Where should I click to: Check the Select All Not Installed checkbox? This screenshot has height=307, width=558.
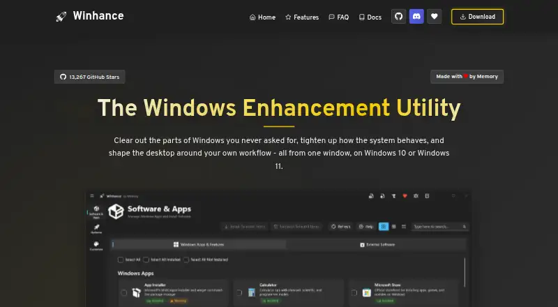186,260
